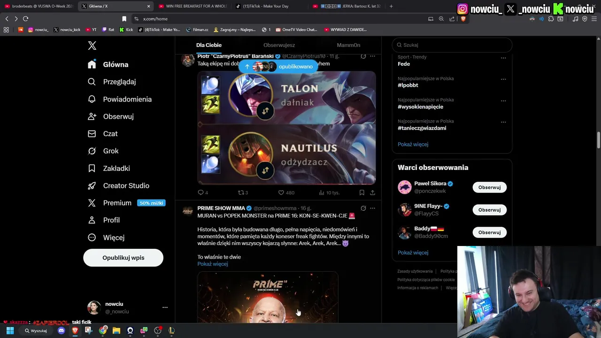The width and height of the screenshot is (601, 338).
Task: Open options for the Fede trend
Action: point(503,58)
